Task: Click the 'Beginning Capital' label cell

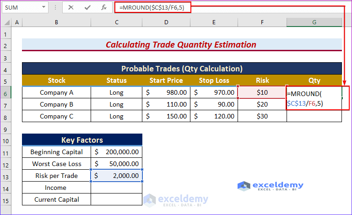Action: [57, 152]
